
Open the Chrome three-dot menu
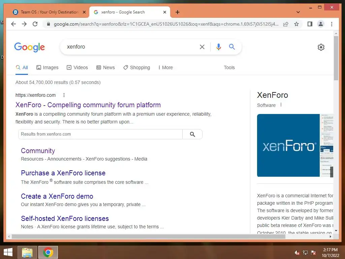332,24
